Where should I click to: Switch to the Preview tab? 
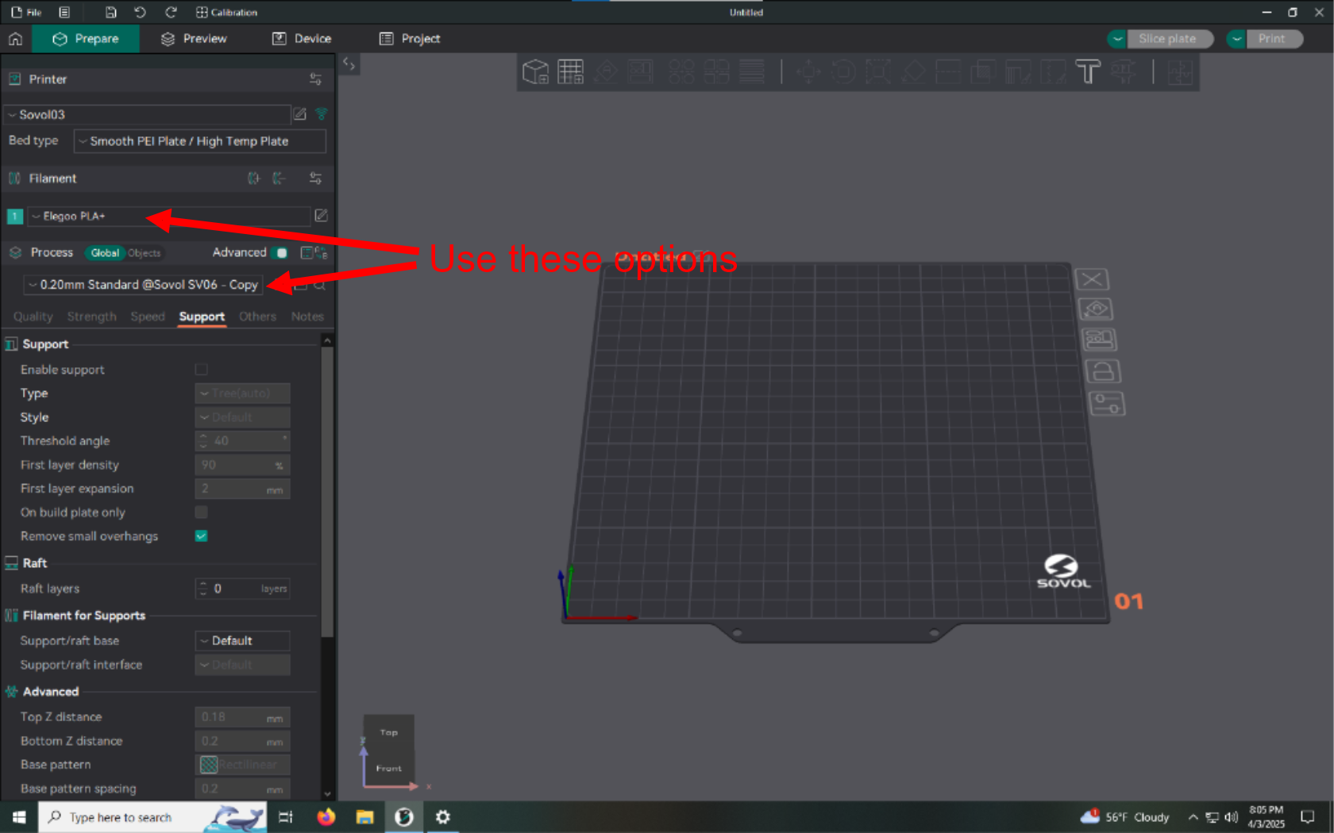(x=194, y=39)
